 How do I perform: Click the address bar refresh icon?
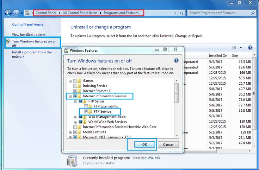pos(182,13)
